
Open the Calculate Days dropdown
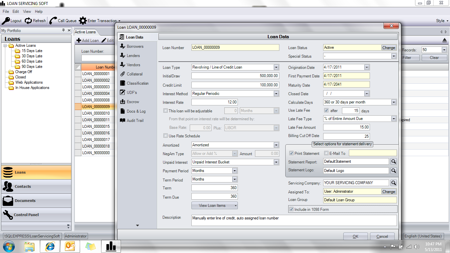pyautogui.click(x=394, y=102)
